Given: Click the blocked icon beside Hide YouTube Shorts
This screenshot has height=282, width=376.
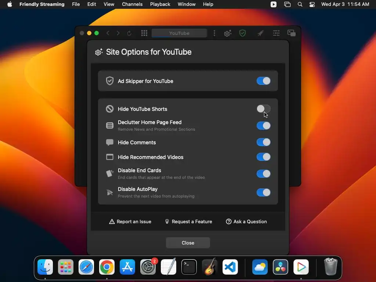Looking at the screenshot, I should (x=109, y=109).
